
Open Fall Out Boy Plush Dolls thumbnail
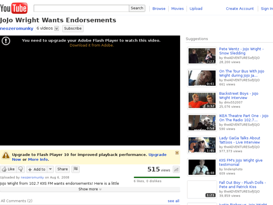202,190
